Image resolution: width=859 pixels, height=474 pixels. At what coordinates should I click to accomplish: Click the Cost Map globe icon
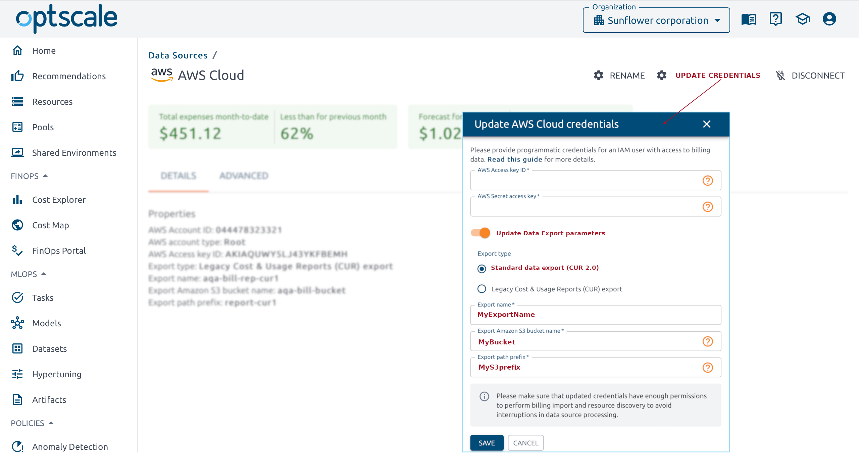[17, 225]
